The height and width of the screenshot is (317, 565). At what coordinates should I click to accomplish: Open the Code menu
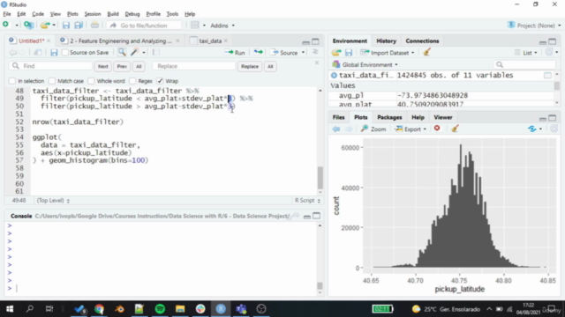38,14
